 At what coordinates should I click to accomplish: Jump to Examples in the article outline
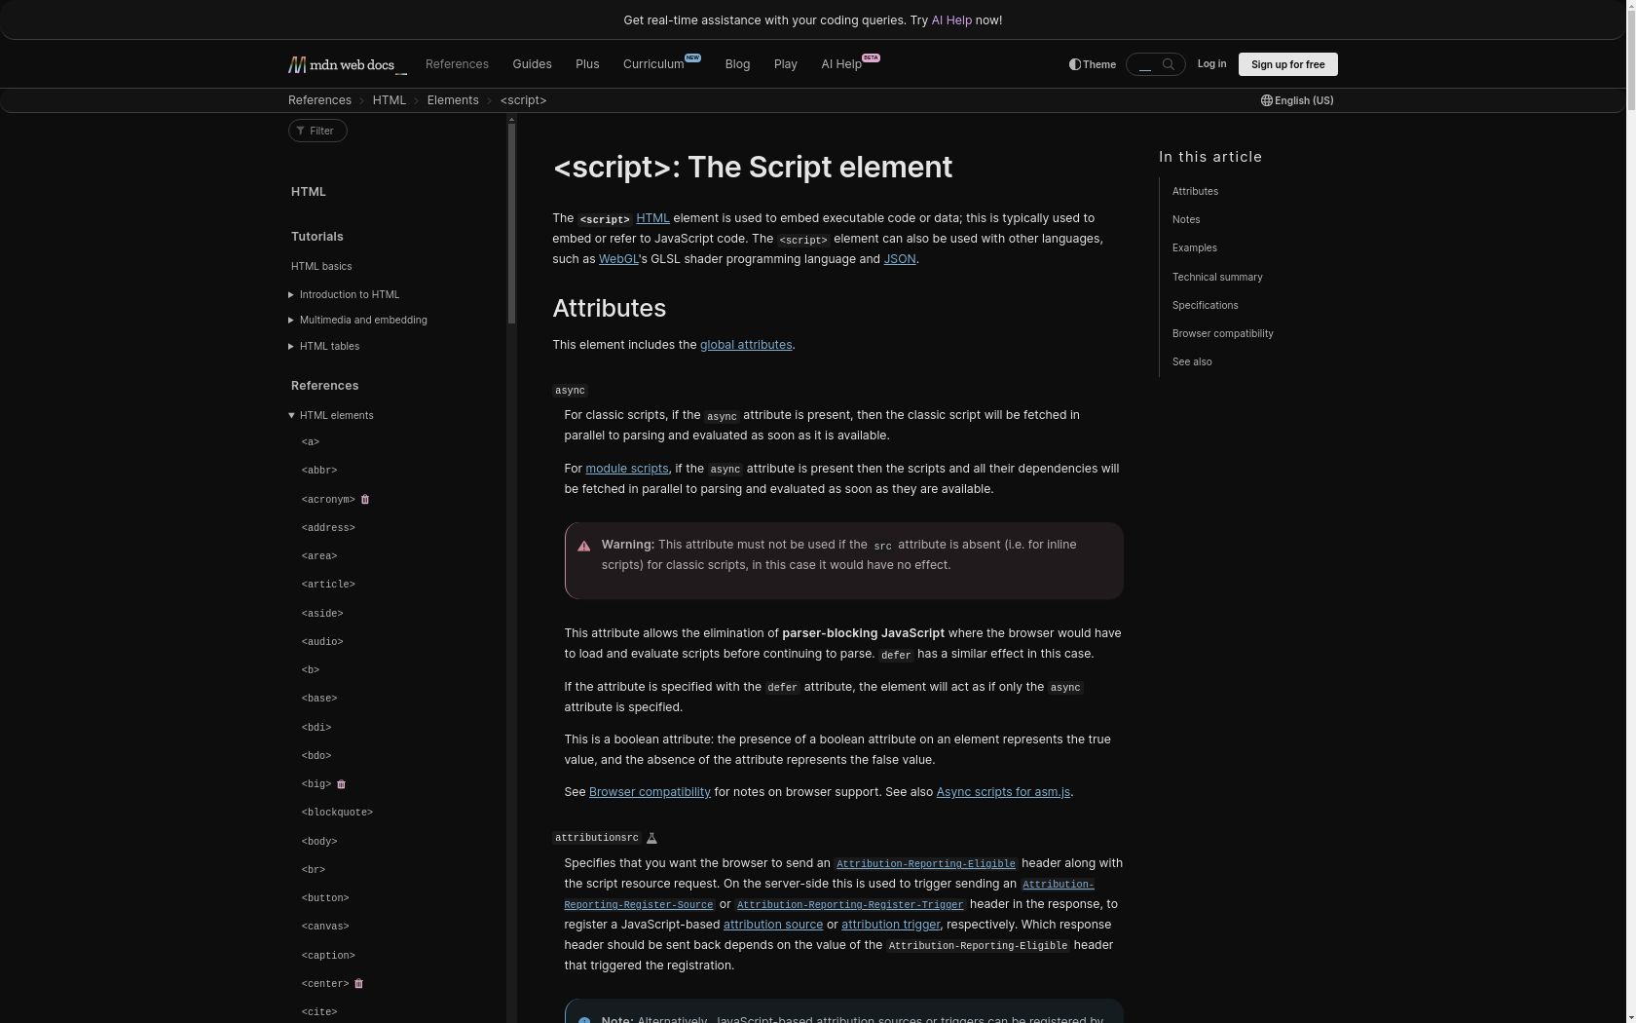tap(1195, 247)
